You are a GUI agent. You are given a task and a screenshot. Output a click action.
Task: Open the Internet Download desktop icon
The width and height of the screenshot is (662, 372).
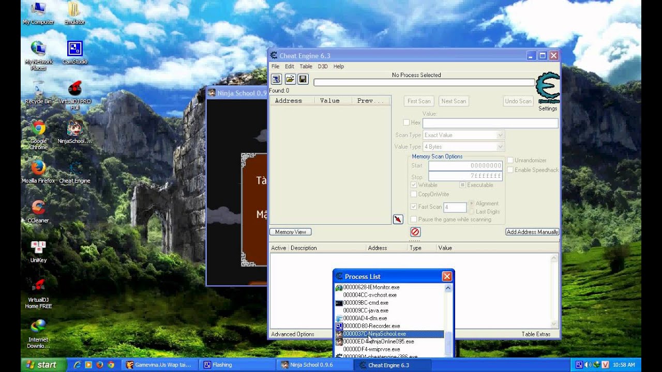tap(38, 334)
